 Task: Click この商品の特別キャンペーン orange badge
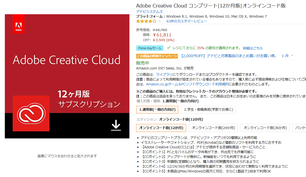point(157,56)
